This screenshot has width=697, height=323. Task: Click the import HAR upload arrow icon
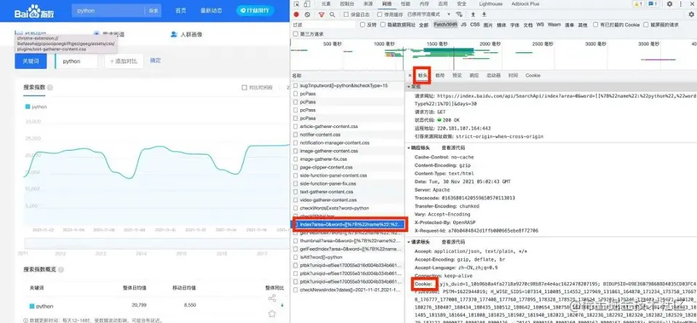coord(473,14)
